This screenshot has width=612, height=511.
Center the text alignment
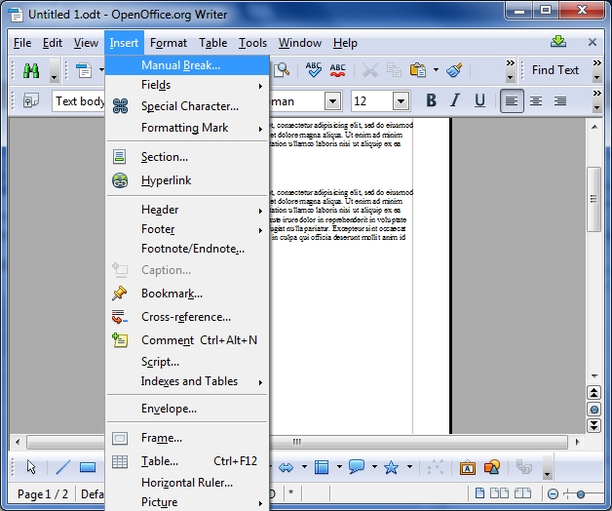pos(536,100)
